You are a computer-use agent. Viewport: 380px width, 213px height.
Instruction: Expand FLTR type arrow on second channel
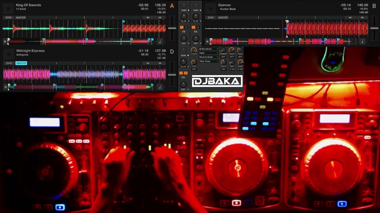191,21
